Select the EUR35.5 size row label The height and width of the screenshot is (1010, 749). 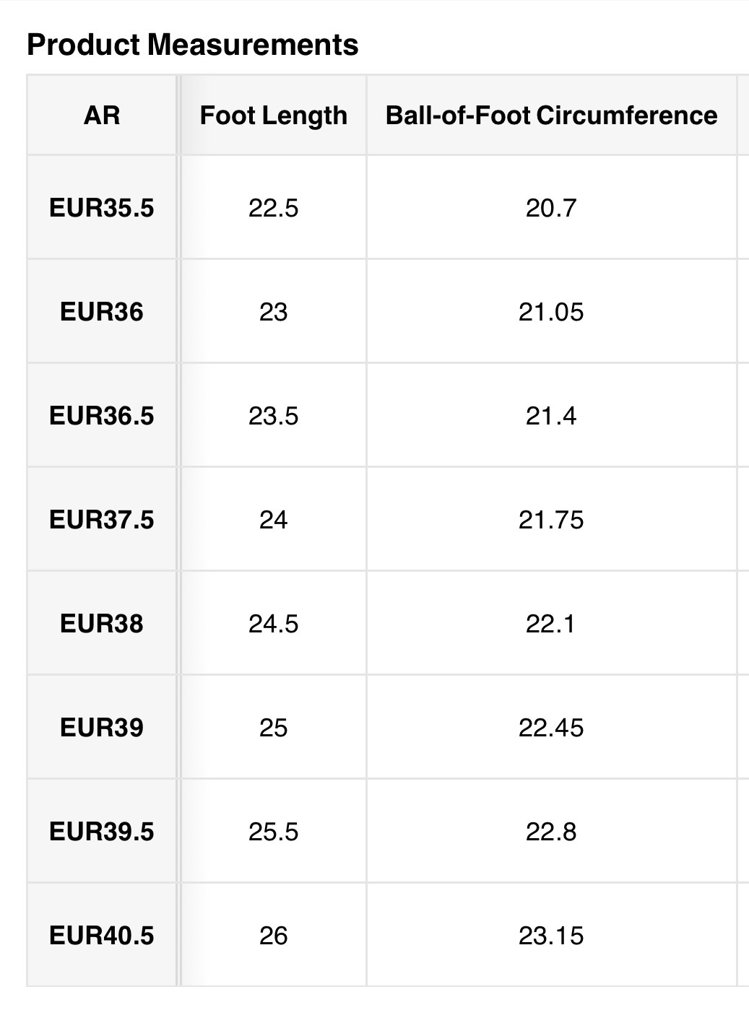[x=102, y=209]
